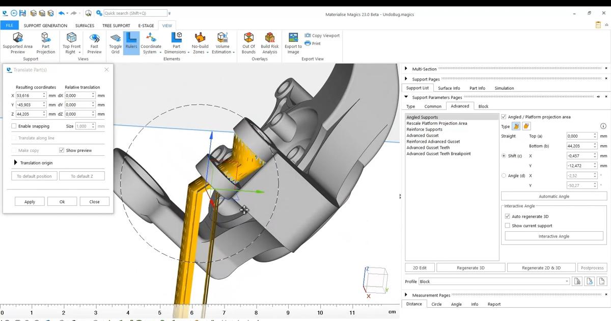Click the Automatic Angle button
The image size is (611, 321).
(554, 196)
